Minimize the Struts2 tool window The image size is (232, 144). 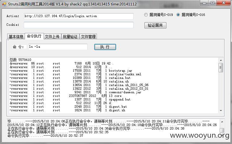click(205, 3)
